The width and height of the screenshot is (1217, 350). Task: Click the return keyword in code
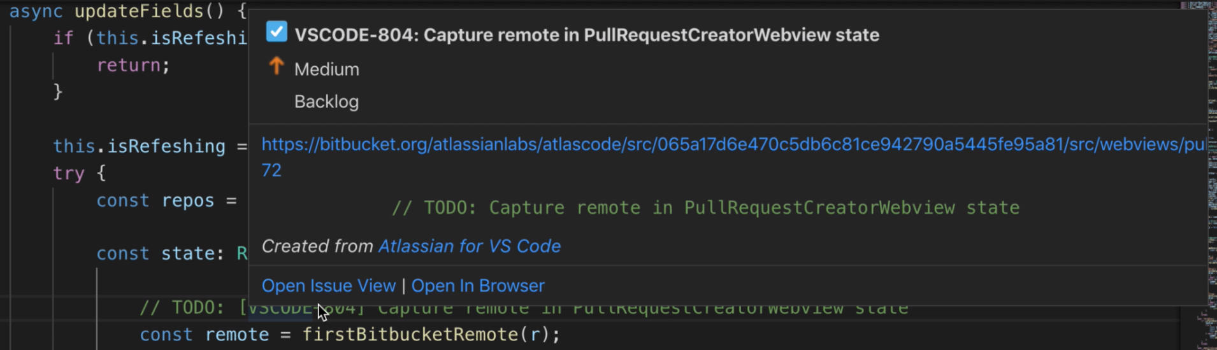pos(128,66)
